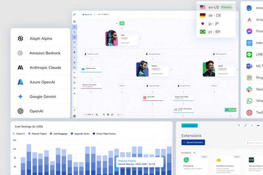Toggle Upgrade Seats series in legend
The width and height of the screenshot is (263, 175).
tap(80, 134)
